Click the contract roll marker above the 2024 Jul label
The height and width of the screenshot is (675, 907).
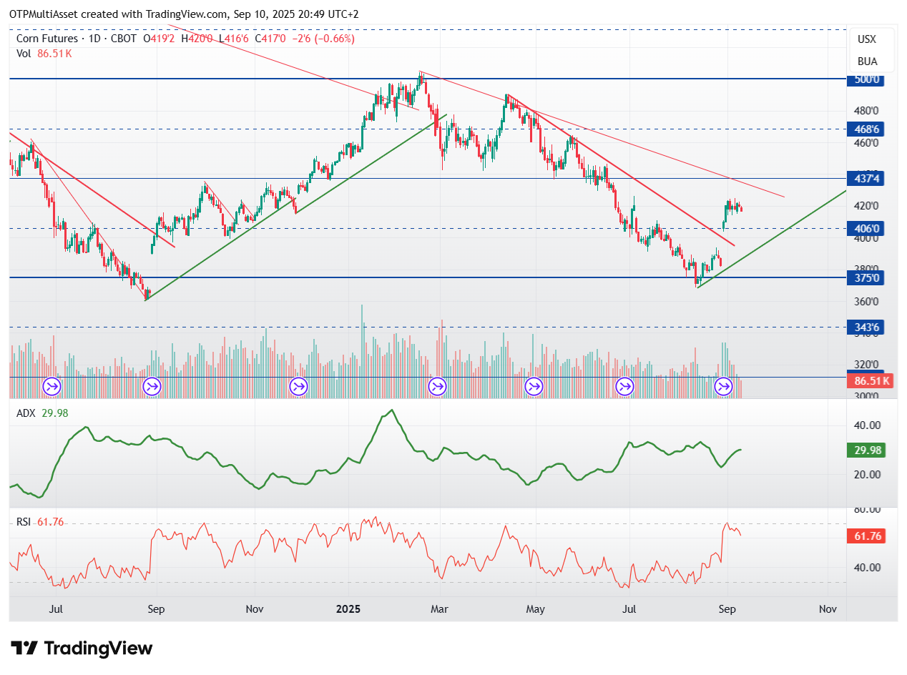pyautogui.click(x=52, y=387)
